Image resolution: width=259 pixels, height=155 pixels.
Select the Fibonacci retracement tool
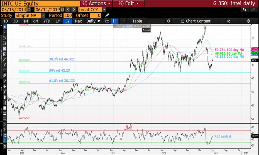pos(5,49)
